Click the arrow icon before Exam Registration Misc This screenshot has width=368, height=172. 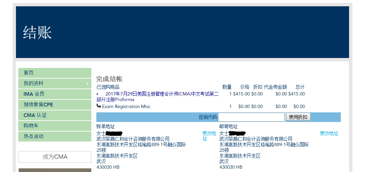pos(99,106)
